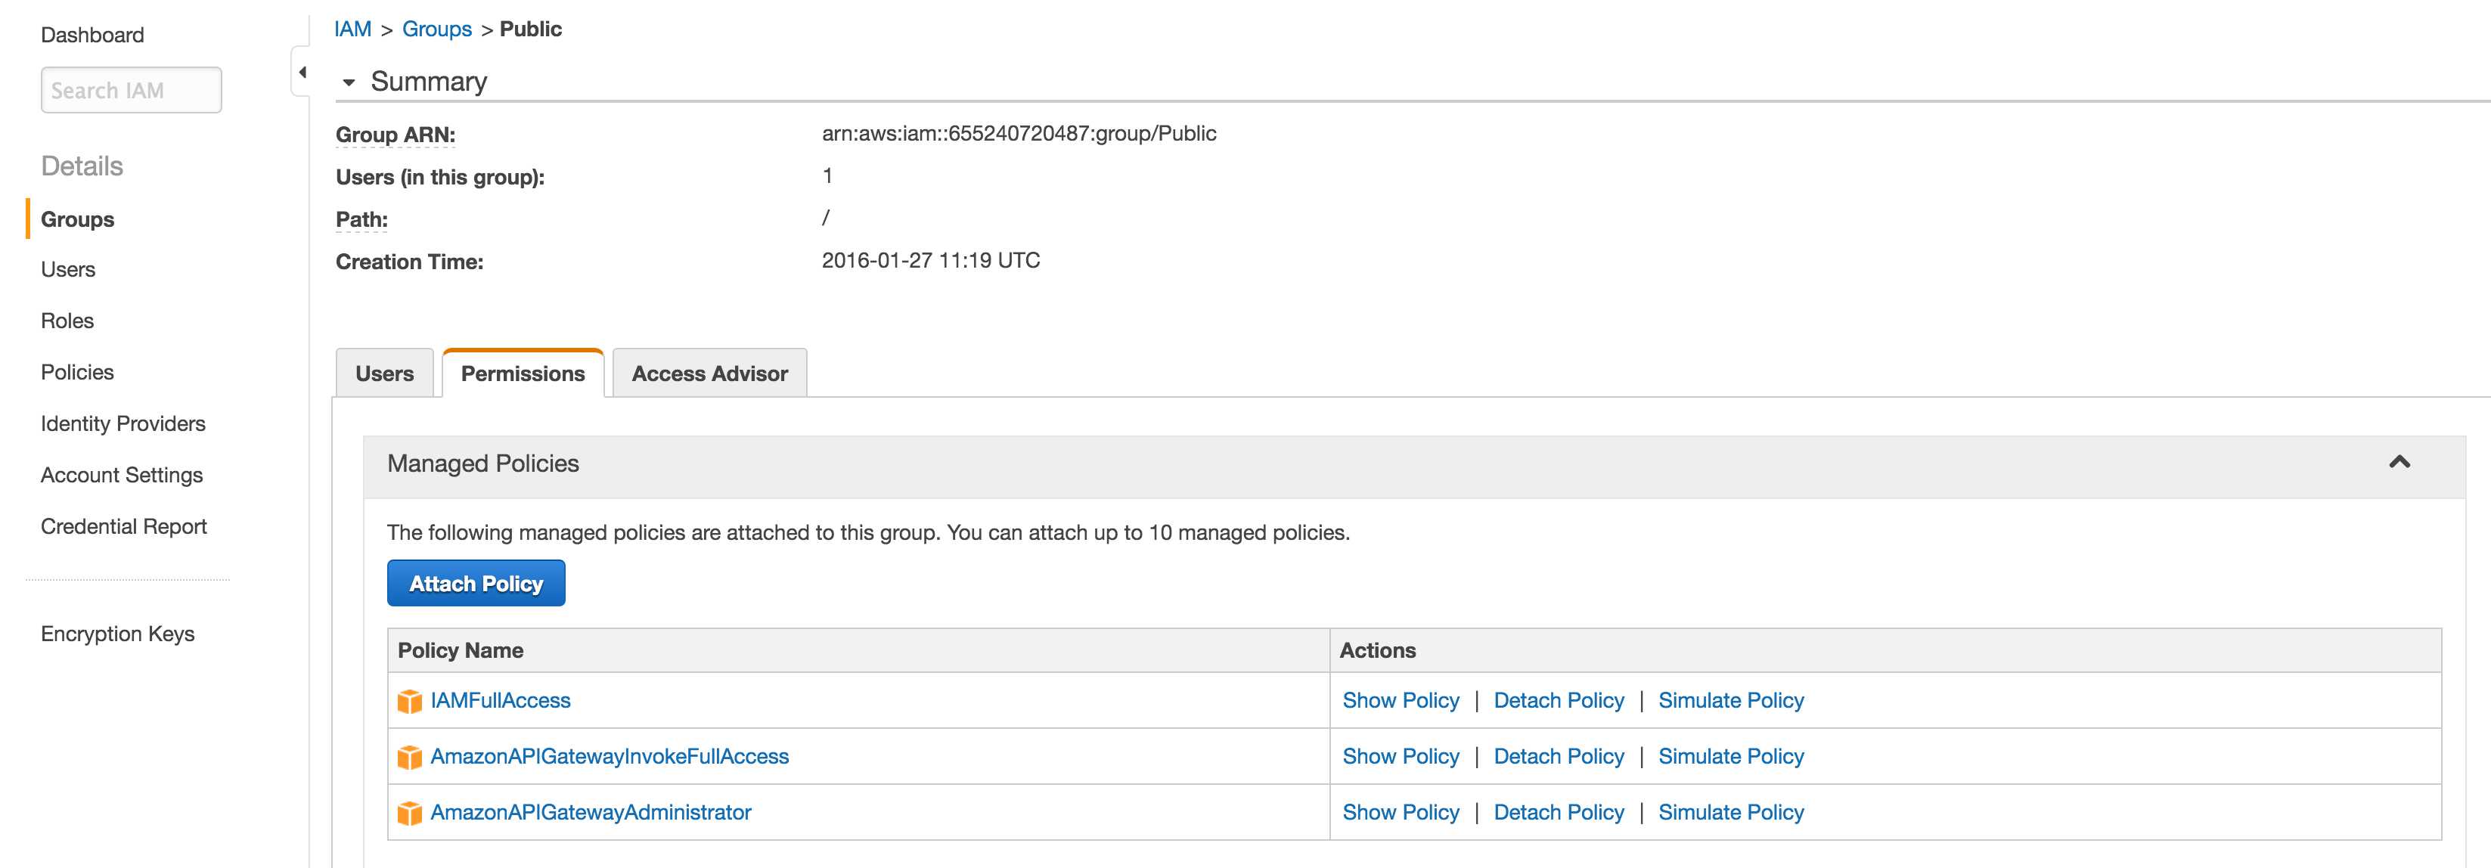This screenshot has height=868, width=2491.
Task: Open the Credential Report section
Action: (x=124, y=525)
